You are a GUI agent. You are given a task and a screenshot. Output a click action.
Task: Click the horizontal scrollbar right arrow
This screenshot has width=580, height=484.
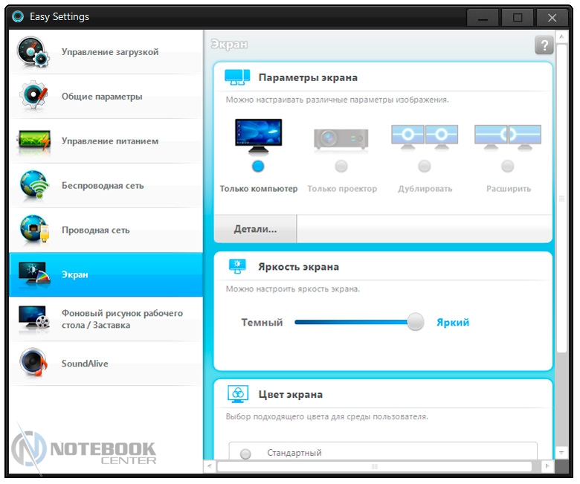point(548,467)
